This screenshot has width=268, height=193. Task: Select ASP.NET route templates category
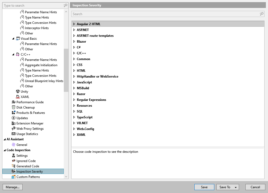pos(95,36)
